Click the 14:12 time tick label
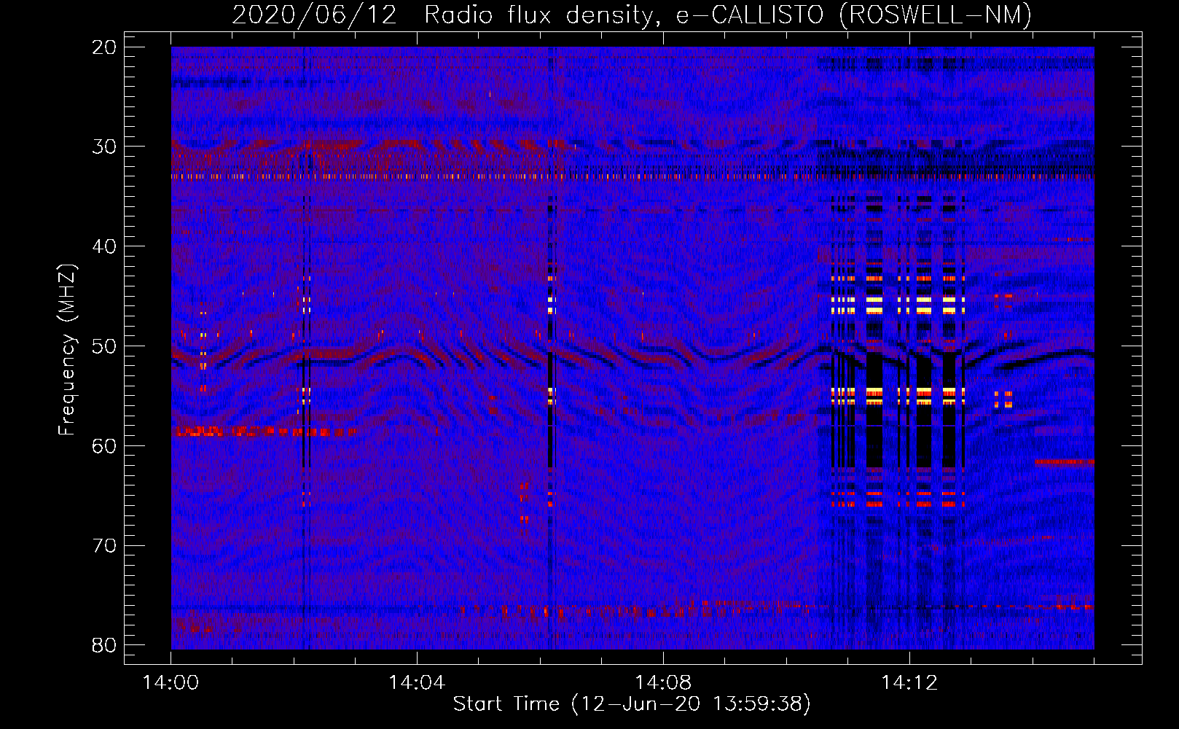Image resolution: width=1179 pixels, height=729 pixels. click(x=909, y=683)
